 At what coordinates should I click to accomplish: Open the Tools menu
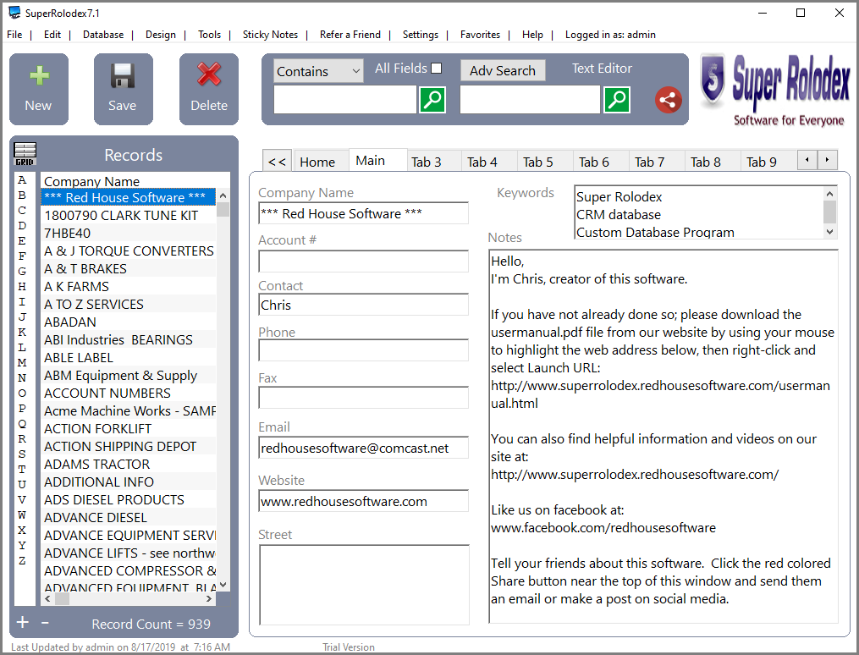click(209, 35)
